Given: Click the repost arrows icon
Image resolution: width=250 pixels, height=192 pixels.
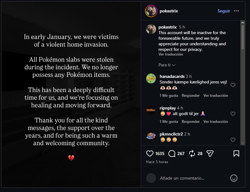Looking at the screenshot, I should point(192,154).
